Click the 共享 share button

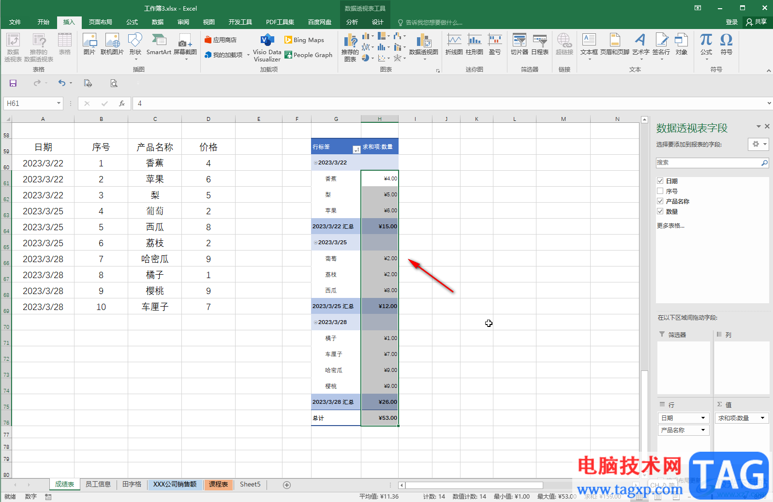[757, 22]
